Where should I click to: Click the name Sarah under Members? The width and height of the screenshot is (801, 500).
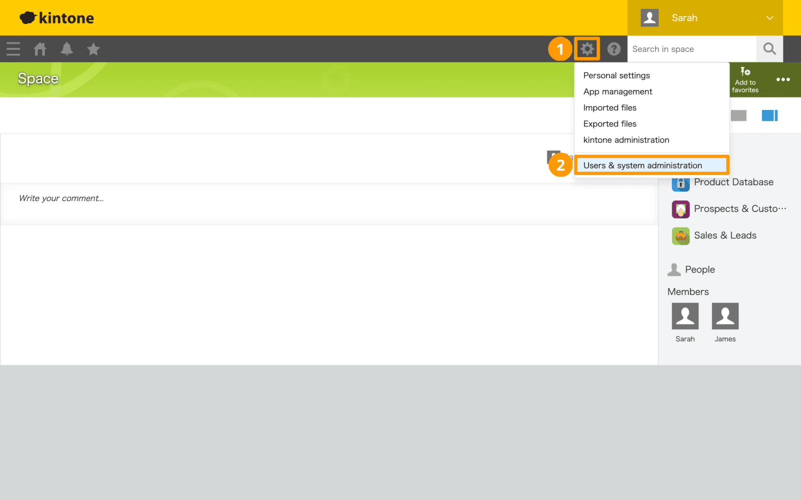(x=685, y=339)
